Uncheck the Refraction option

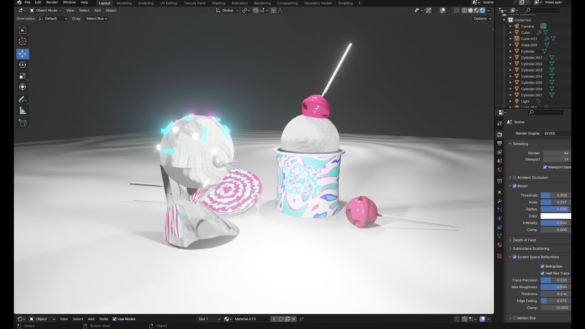(542, 266)
